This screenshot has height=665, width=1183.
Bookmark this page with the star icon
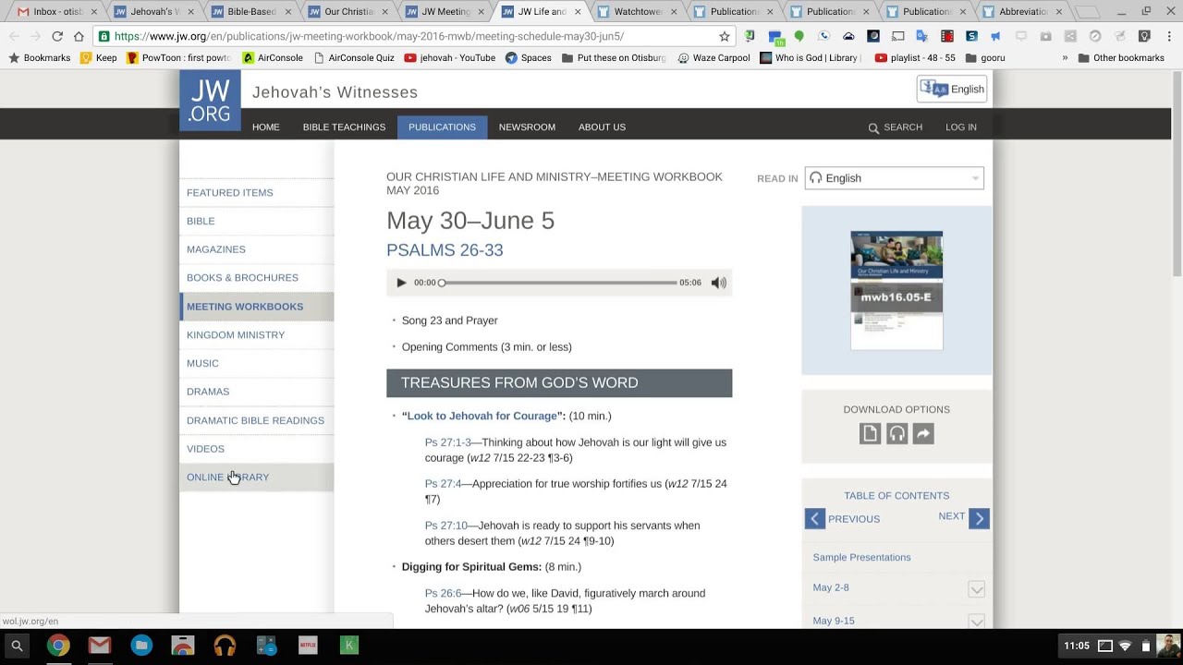click(725, 36)
